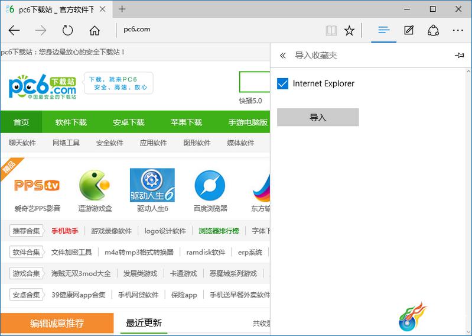
Task: Pin the import favorites pane
Action: pos(459,55)
